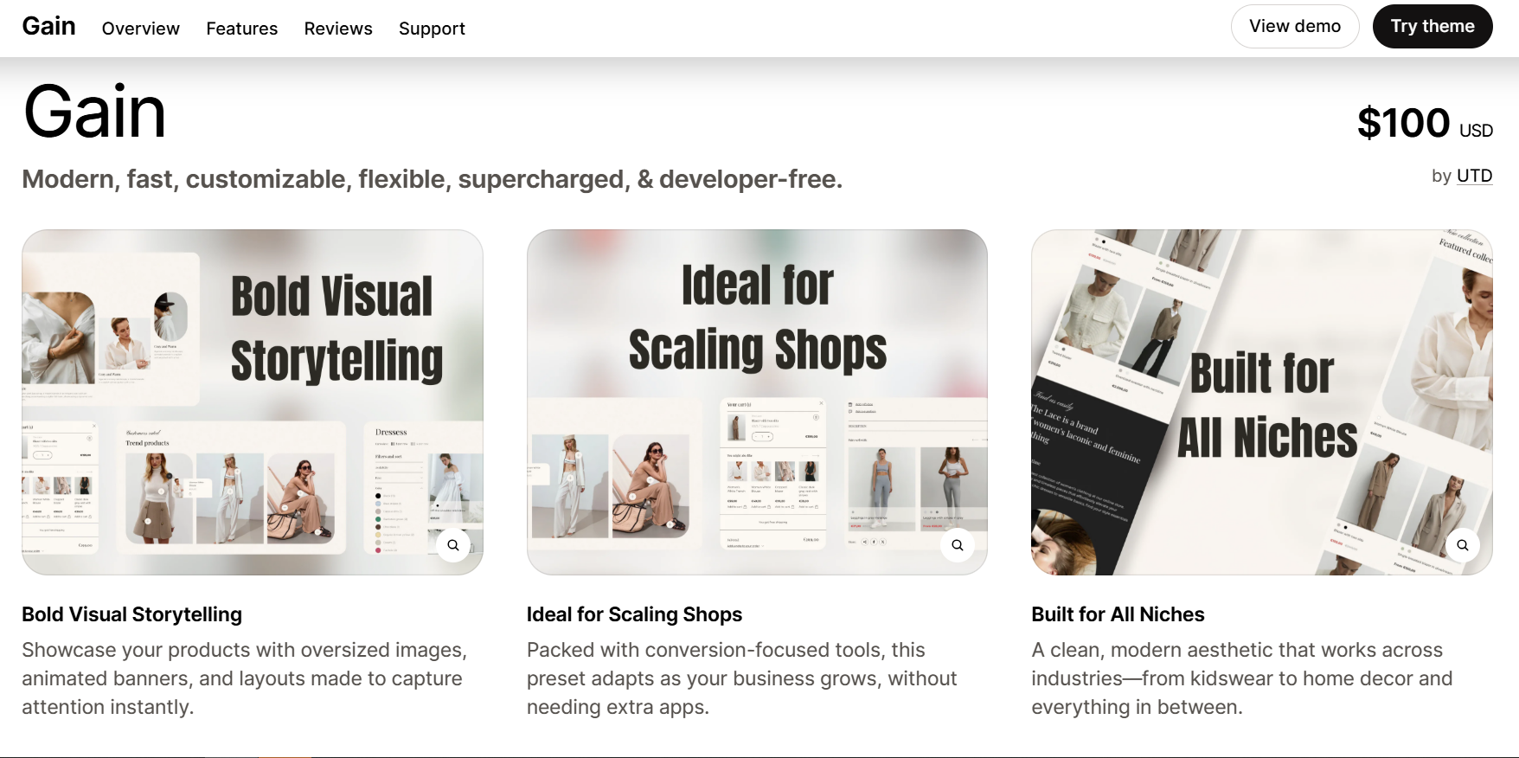The image size is (1519, 758).
Task: Follow the UTD developer link
Action: [x=1475, y=176]
